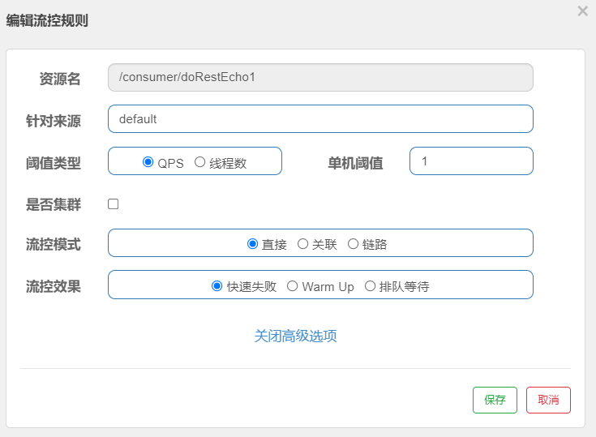Toggle the 是否集群 checkbox
Viewport: 596px width, 437px height.
[113, 204]
